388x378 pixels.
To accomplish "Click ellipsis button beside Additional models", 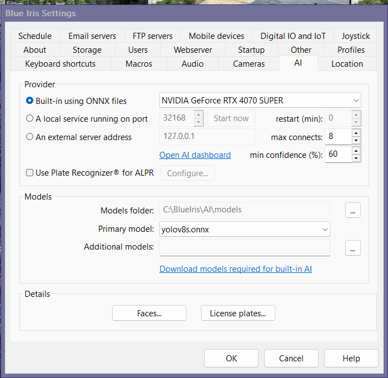I will click(352, 248).
